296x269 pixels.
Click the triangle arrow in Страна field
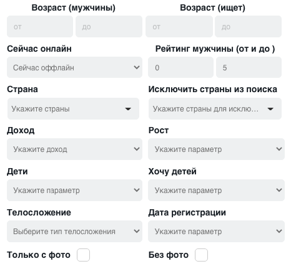(x=128, y=109)
